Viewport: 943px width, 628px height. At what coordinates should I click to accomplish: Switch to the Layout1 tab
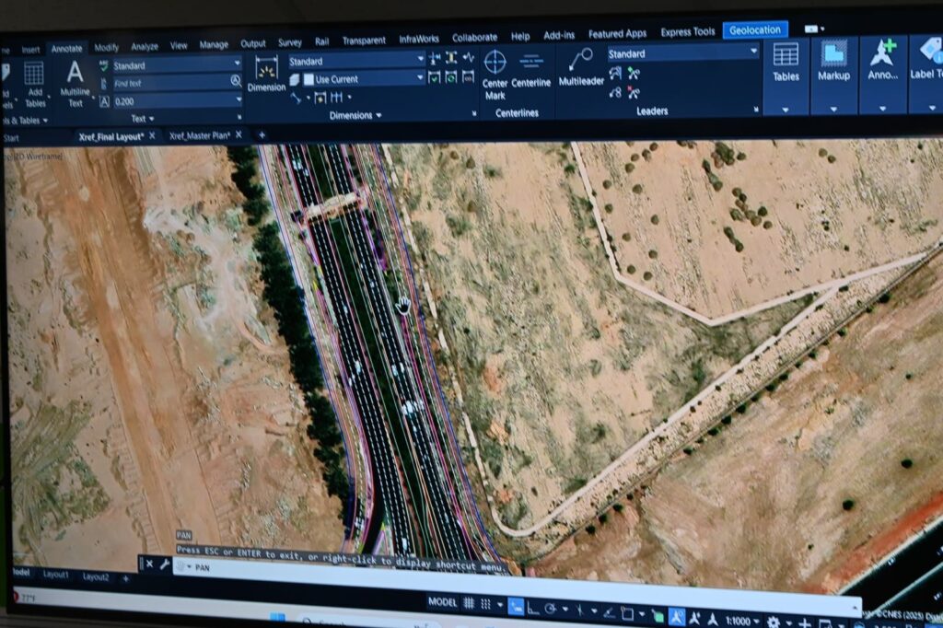tap(56, 575)
